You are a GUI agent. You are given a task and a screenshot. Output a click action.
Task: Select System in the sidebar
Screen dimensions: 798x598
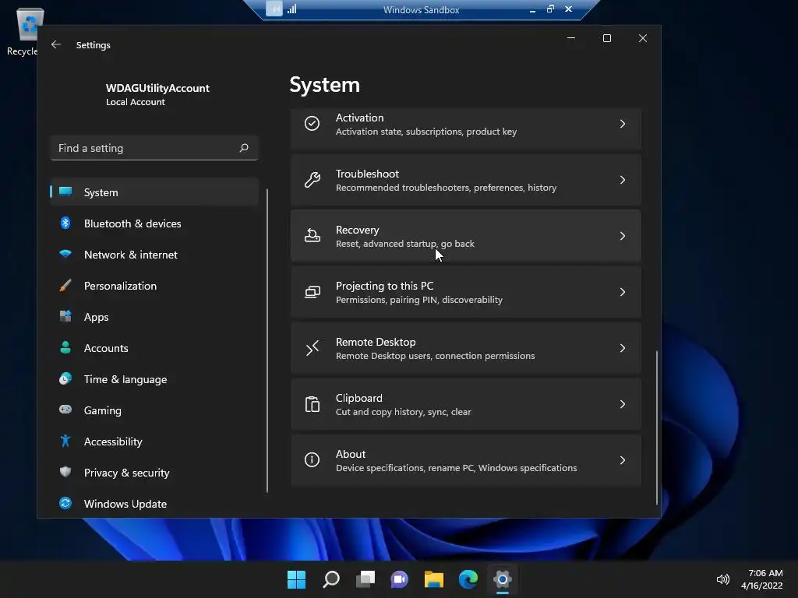[154, 192]
